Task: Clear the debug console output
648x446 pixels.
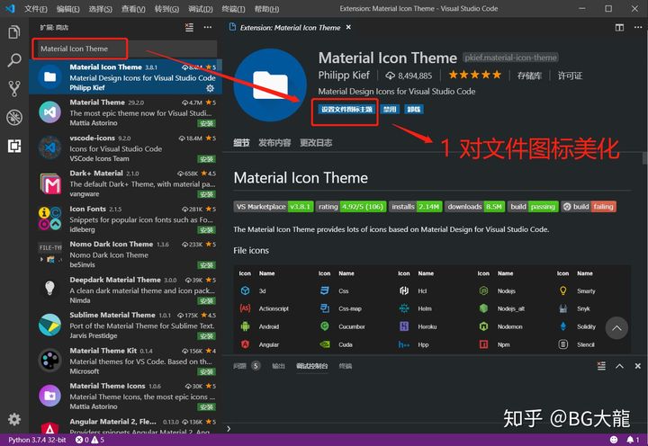Action: [x=601, y=366]
